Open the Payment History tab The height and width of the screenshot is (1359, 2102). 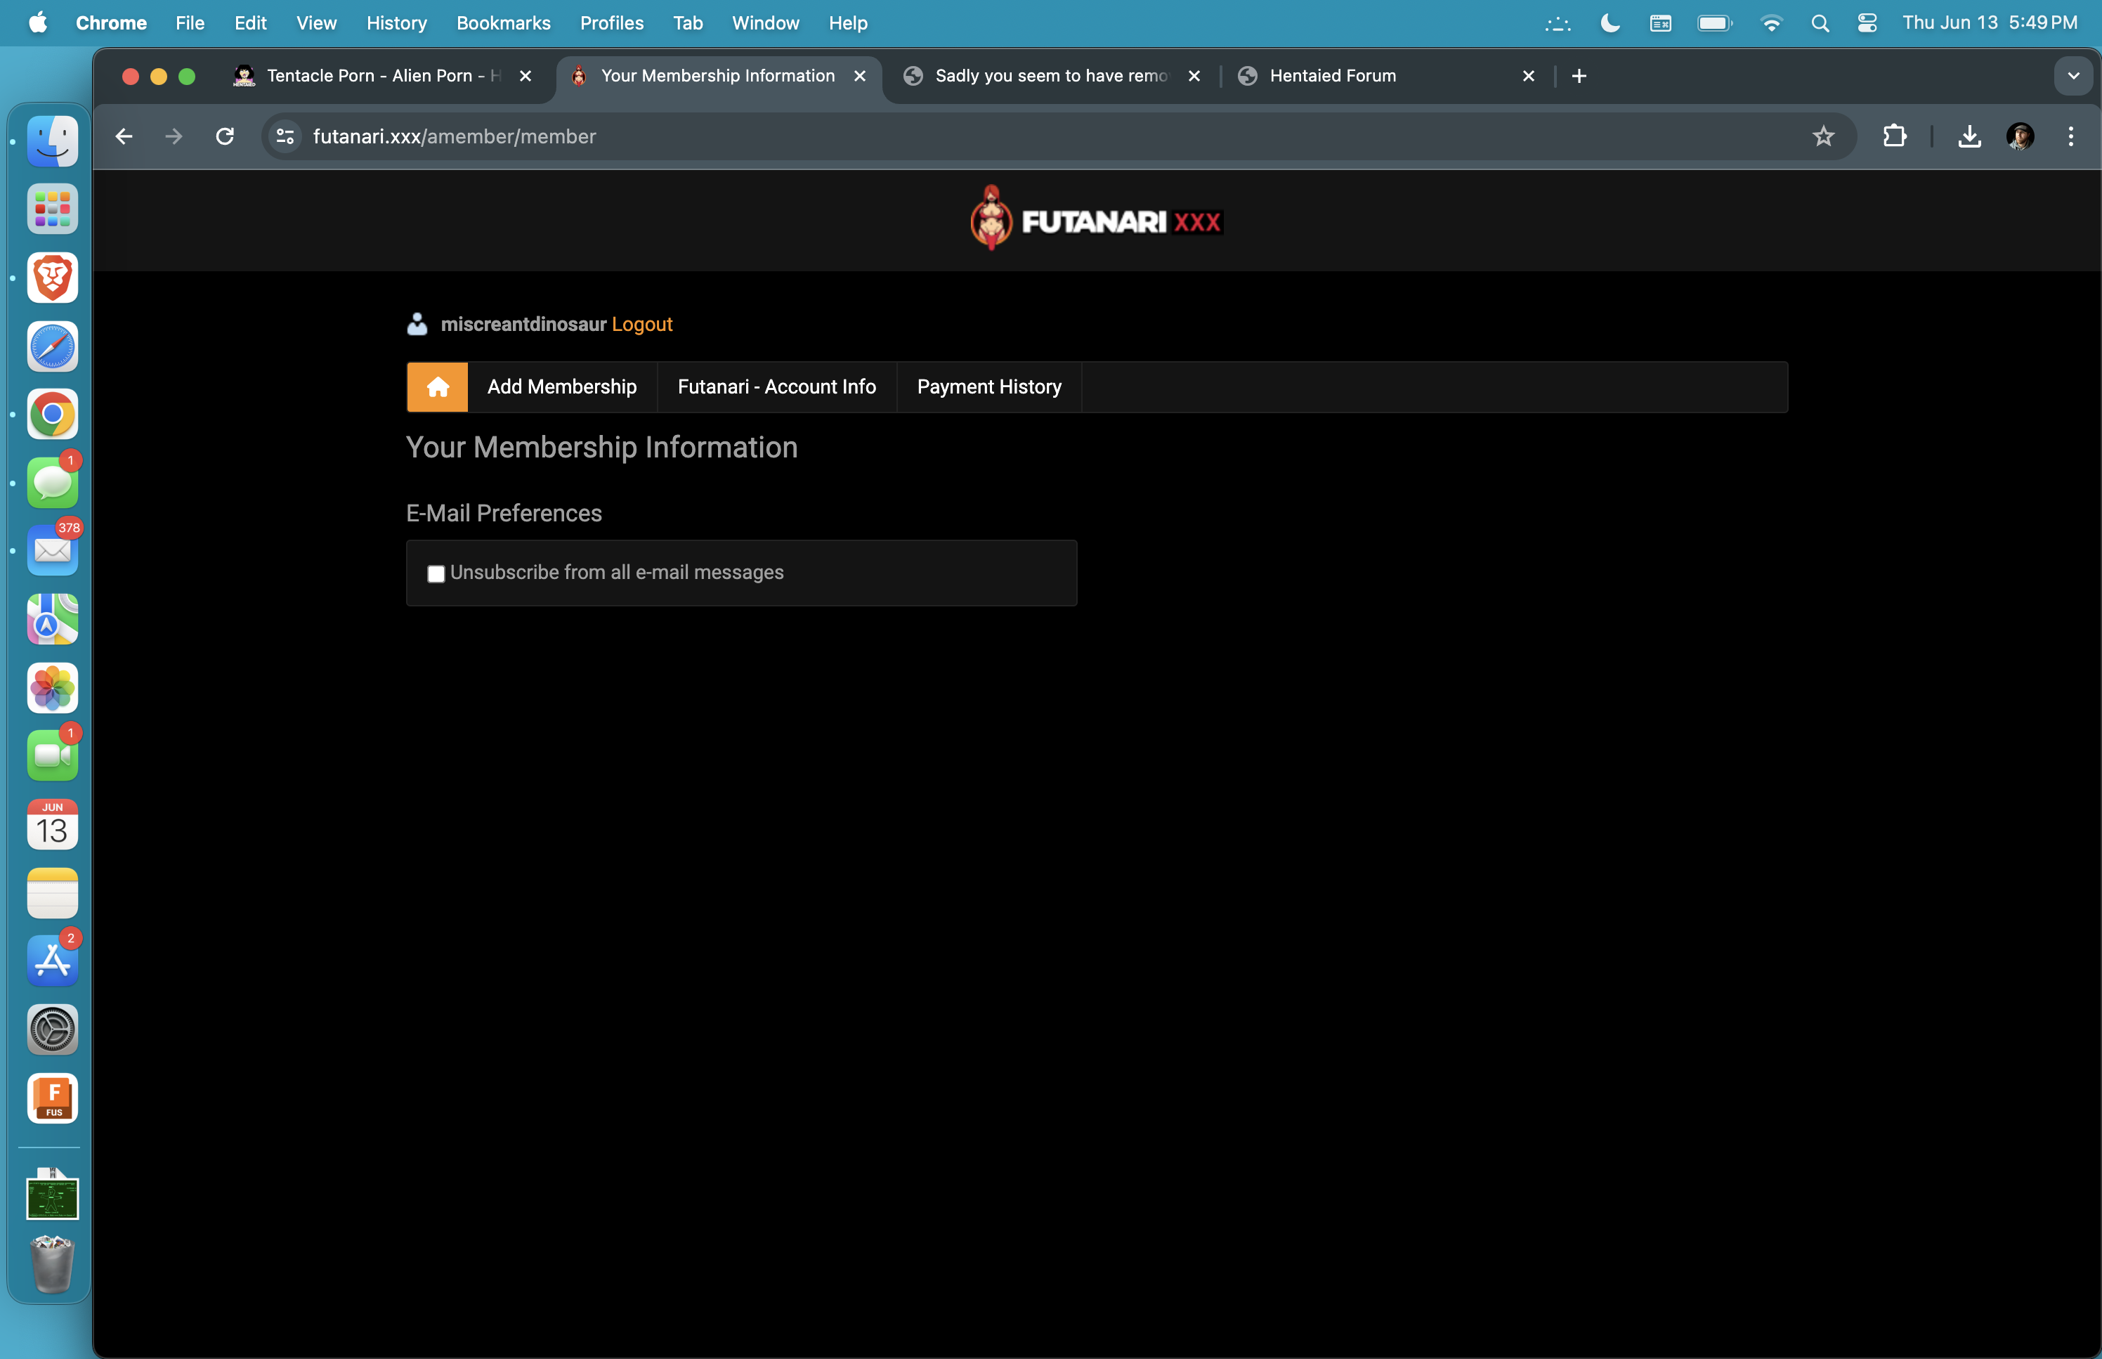click(988, 386)
